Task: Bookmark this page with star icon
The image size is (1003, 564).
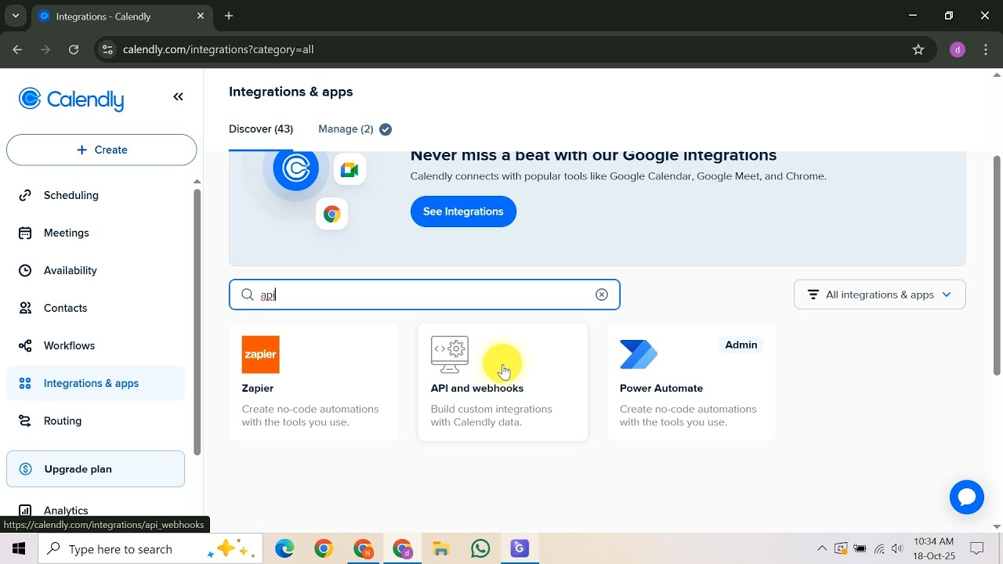Action: click(x=918, y=49)
